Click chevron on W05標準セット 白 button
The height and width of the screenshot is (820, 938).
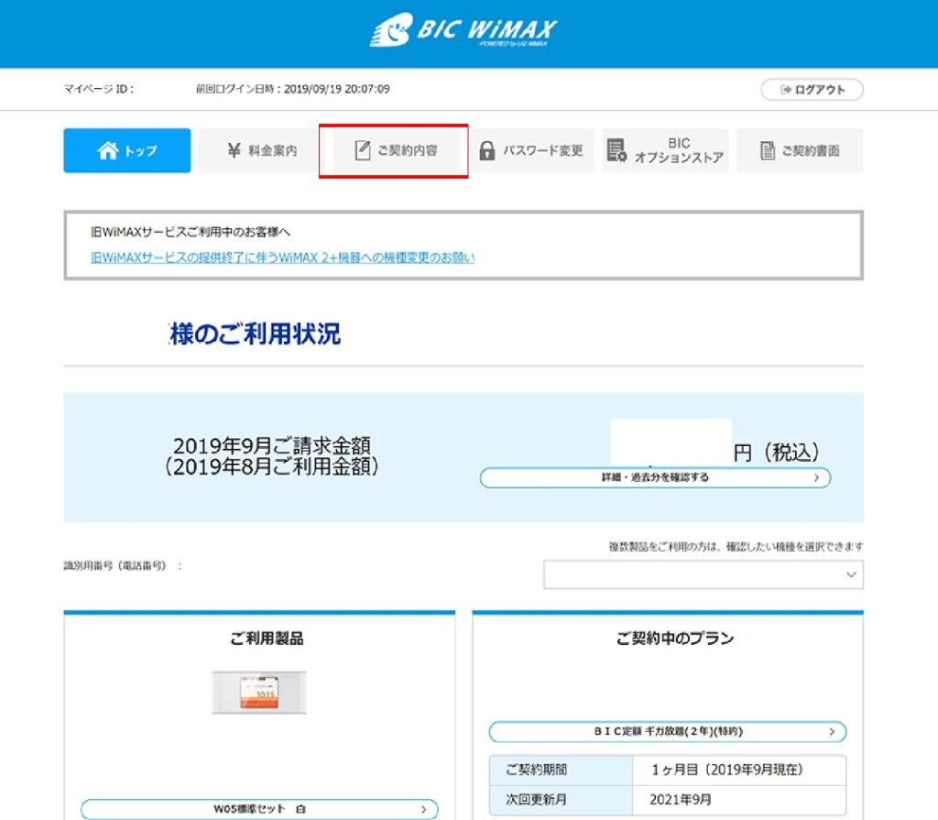point(423,809)
